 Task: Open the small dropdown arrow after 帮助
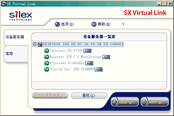(x=123, y=24)
